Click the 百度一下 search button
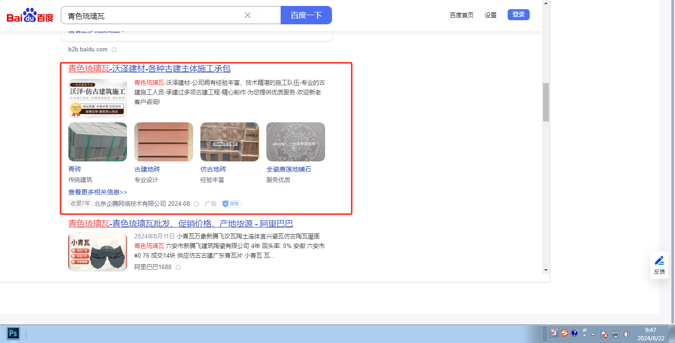Viewport: 675px width, 343px height. pyautogui.click(x=306, y=15)
